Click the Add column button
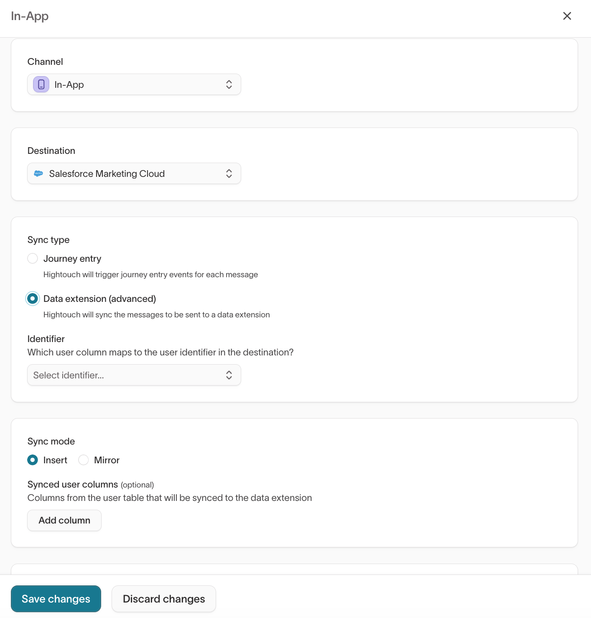Screen dimensions: 591x618 (64, 520)
